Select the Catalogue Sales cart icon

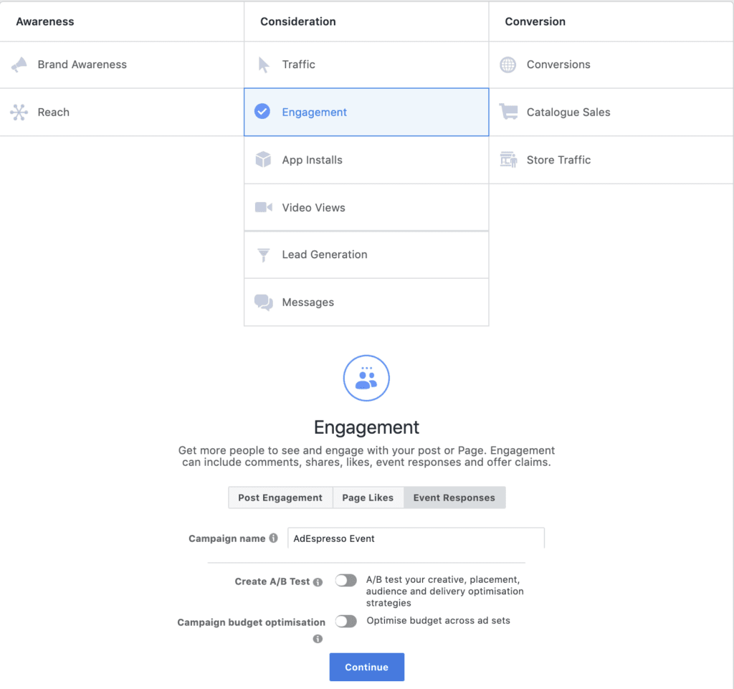pos(507,112)
